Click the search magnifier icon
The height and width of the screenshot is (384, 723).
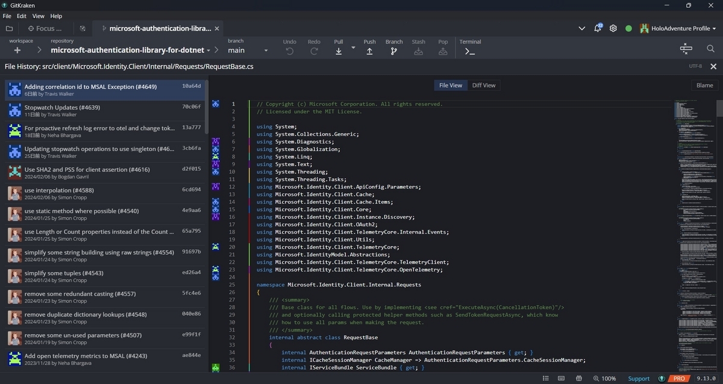pyautogui.click(x=710, y=49)
